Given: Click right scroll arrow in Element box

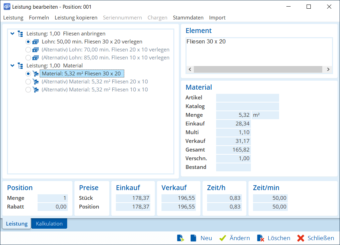Looking at the screenshot, I should (328, 70).
